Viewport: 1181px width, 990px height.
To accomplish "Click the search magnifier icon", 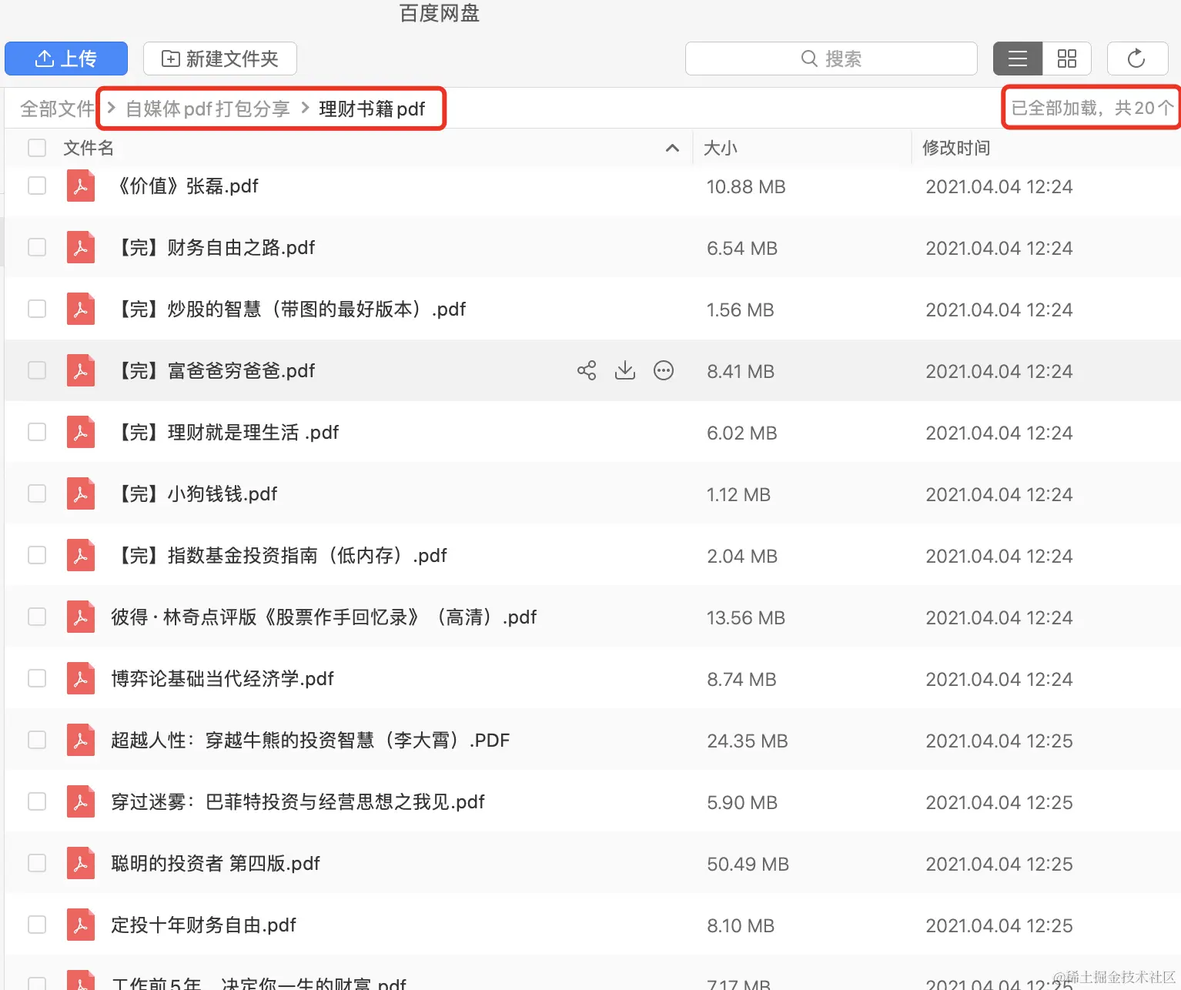I will [808, 58].
